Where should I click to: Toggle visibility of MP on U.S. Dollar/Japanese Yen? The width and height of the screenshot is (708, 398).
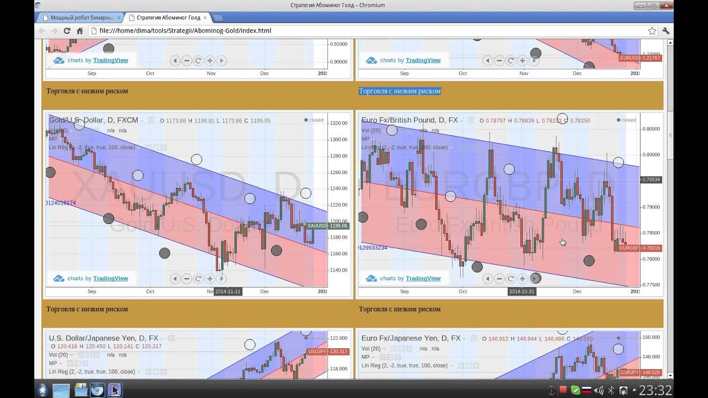[70, 364]
